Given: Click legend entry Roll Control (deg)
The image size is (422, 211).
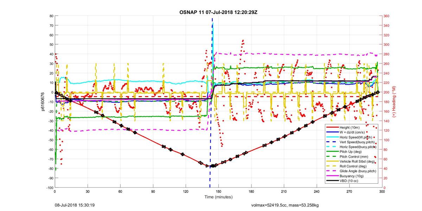Looking at the screenshot, I should 353,166.
